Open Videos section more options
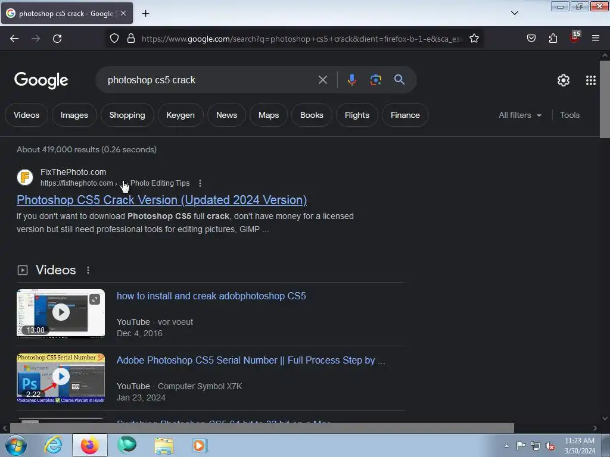Screen dimensions: 610x457 pos(88,270)
